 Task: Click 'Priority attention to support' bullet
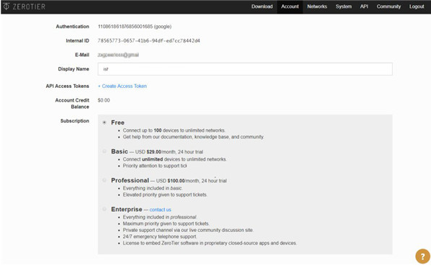click(x=155, y=166)
